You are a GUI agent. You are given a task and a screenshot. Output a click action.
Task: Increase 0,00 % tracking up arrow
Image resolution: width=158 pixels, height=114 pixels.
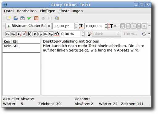coord(82,32)
